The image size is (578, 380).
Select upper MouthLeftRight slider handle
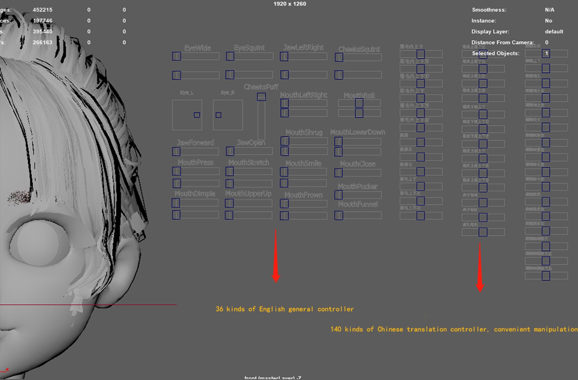[285, 103]
